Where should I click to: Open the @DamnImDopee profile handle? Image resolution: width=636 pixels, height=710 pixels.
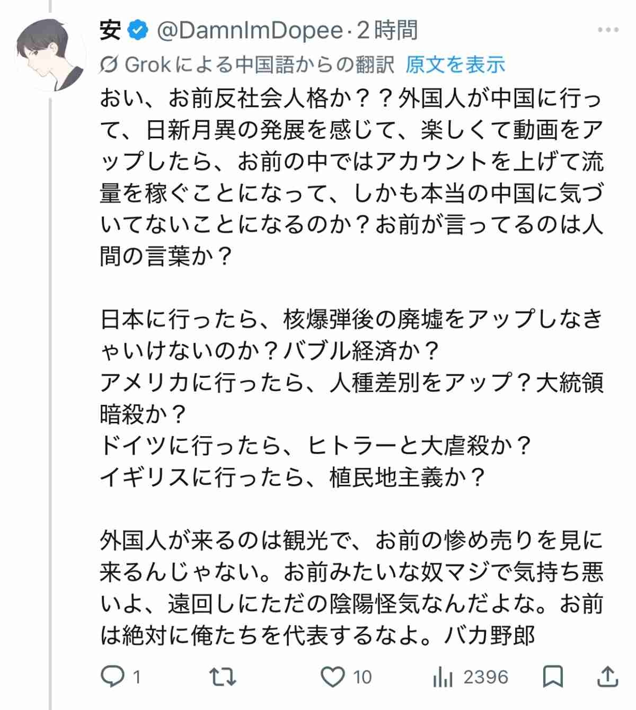click(250, 31)
